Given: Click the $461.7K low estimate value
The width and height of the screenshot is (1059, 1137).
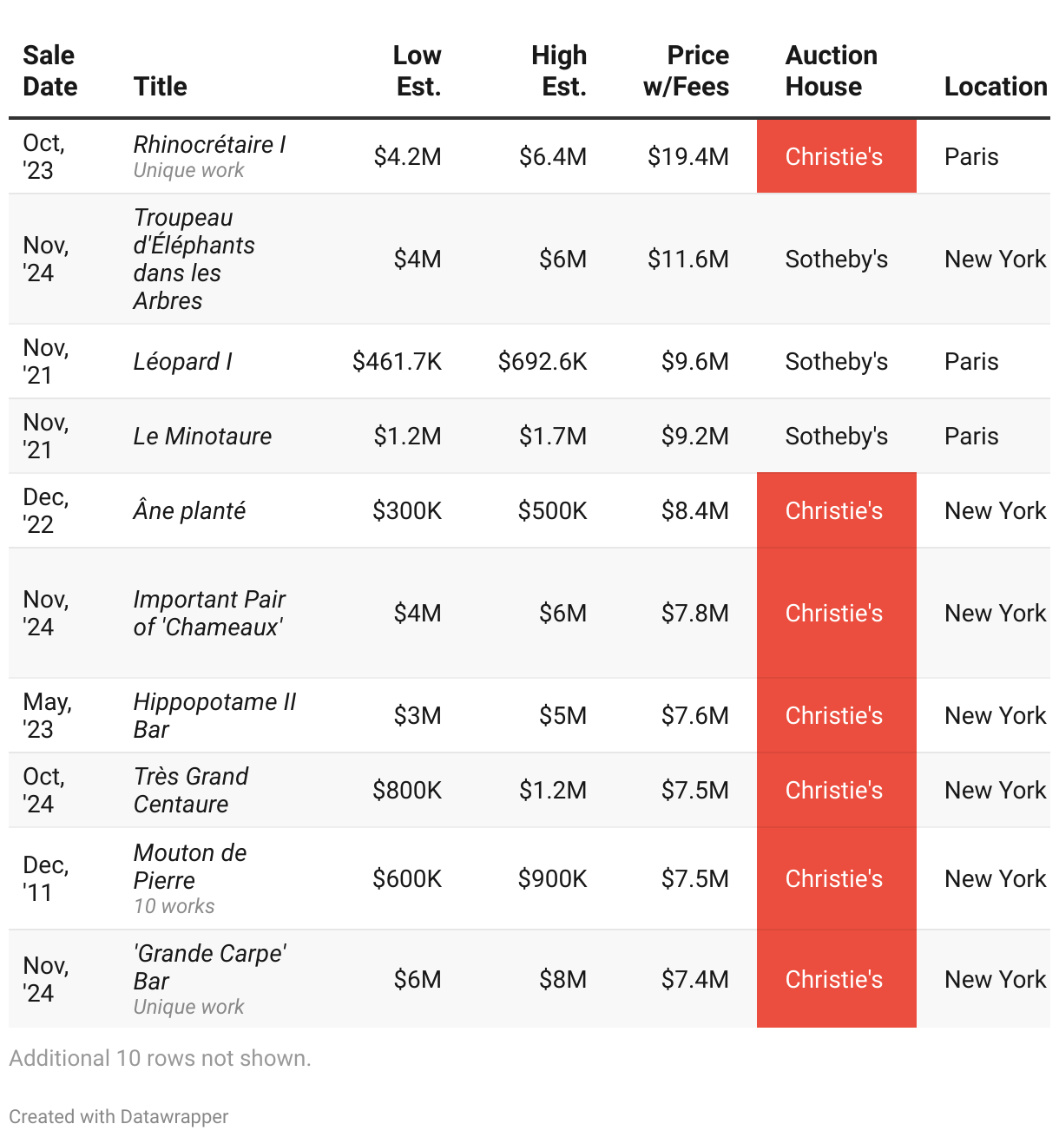Looking at the screenshot, I should click(397, 362).
